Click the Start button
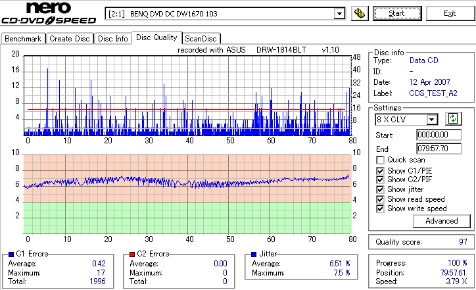 point(397,13)
